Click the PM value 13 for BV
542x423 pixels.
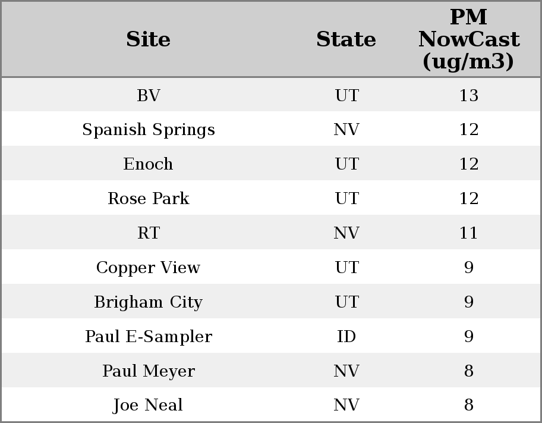pos(468,95)
